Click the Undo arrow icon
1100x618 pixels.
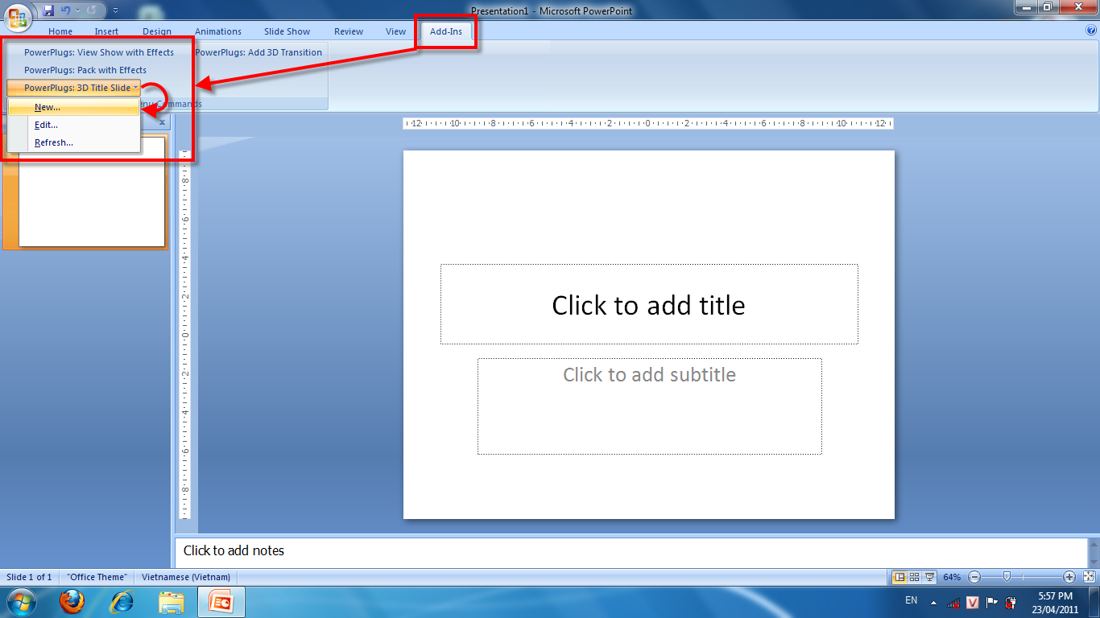[65, 10]
